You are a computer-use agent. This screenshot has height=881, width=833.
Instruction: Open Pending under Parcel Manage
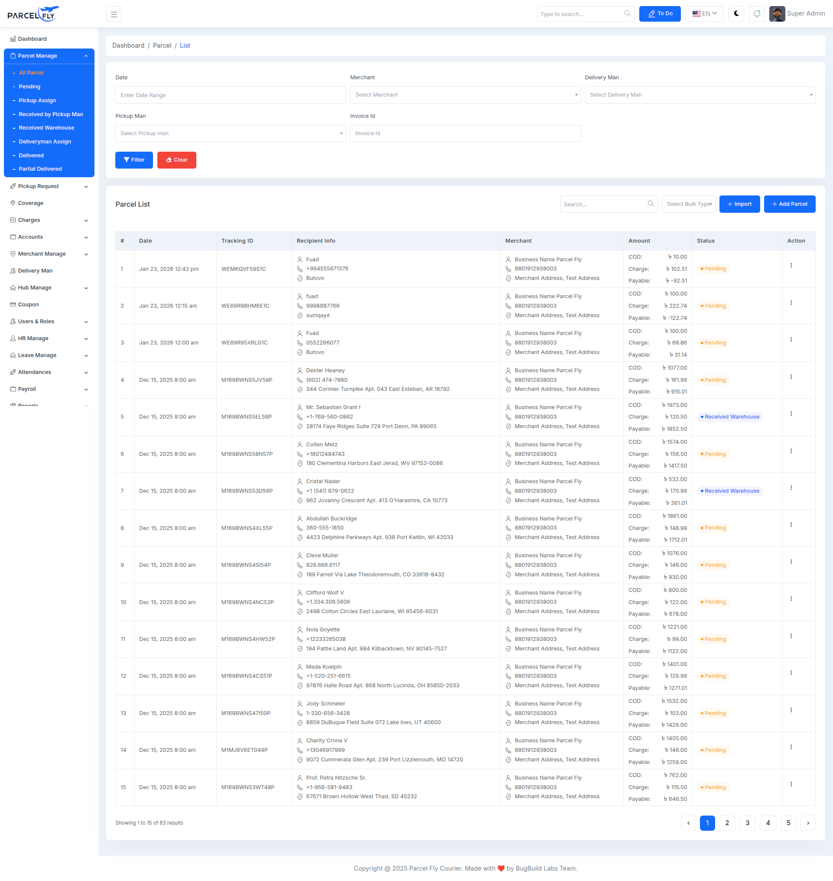tap(29, 86)
